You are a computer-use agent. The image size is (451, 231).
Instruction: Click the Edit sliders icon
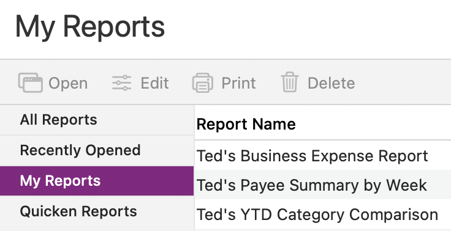(122, 83)
